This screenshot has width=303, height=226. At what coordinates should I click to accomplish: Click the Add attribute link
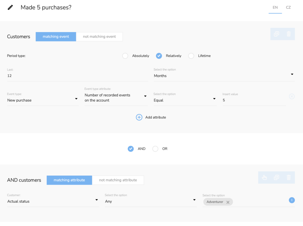coord(156,117)
